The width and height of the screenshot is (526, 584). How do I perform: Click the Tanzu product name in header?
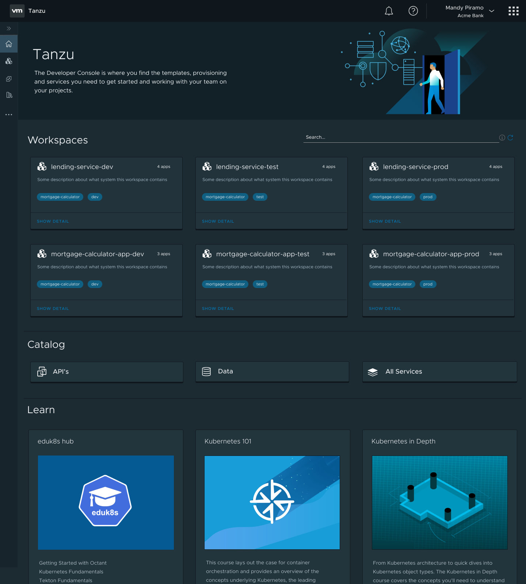37,11
